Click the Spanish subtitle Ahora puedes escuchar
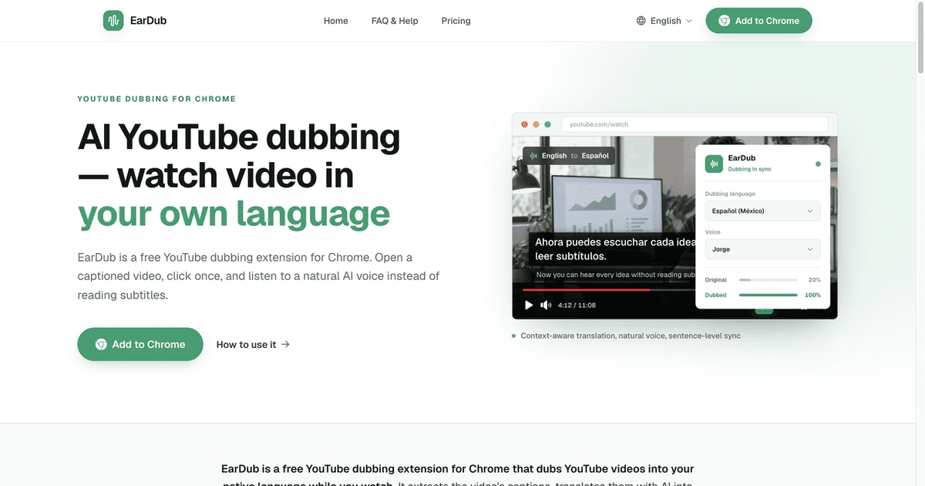Image resolution: width=925 pixels, height=486 pixels. (615, 248)
